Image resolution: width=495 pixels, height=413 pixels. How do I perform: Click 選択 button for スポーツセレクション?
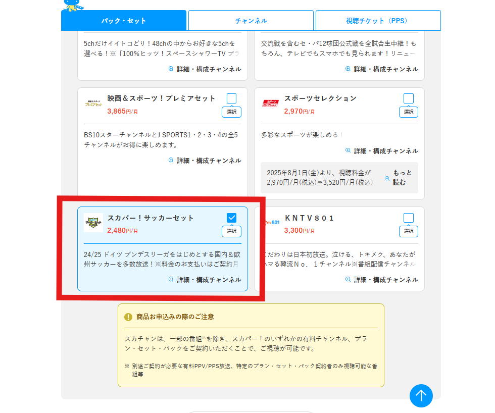click(409, 112)
